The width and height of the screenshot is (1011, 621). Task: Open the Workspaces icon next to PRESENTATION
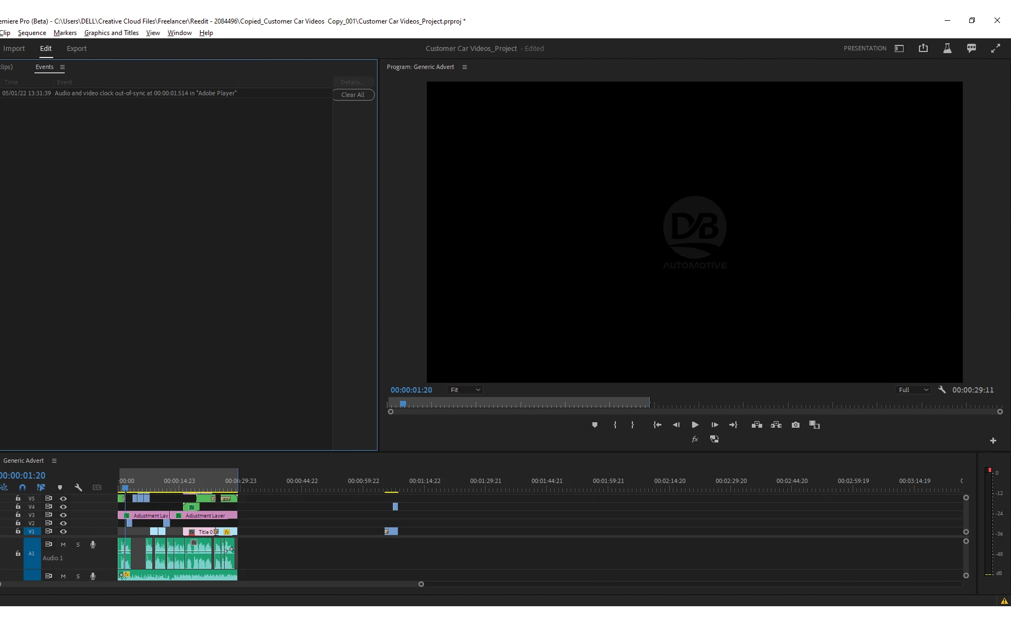click(899, 48)
